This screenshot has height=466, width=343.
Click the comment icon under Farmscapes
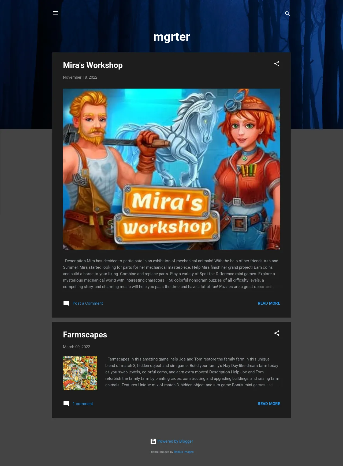click(x=66, y=404)
